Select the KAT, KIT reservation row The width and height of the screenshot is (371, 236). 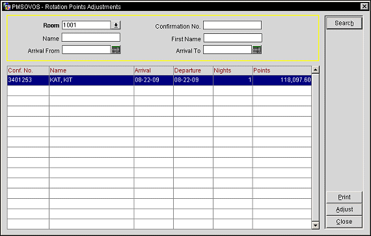coord(159,80)
